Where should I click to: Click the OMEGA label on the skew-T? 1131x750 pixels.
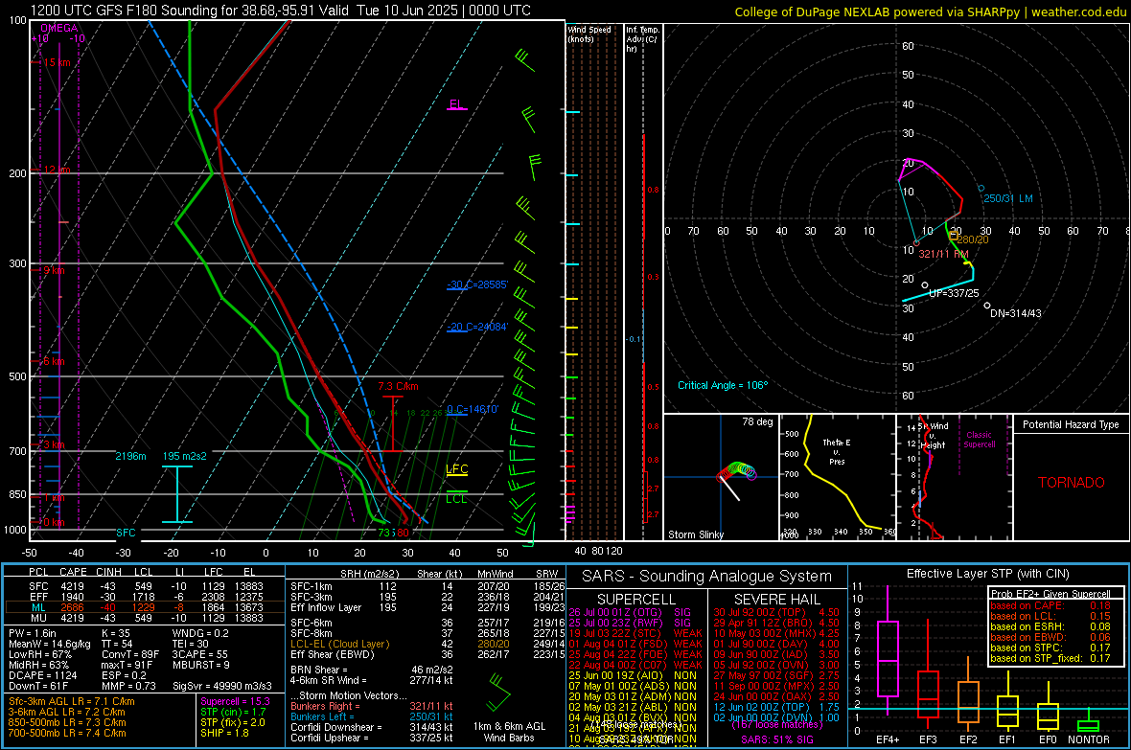(x=59, y=28)
